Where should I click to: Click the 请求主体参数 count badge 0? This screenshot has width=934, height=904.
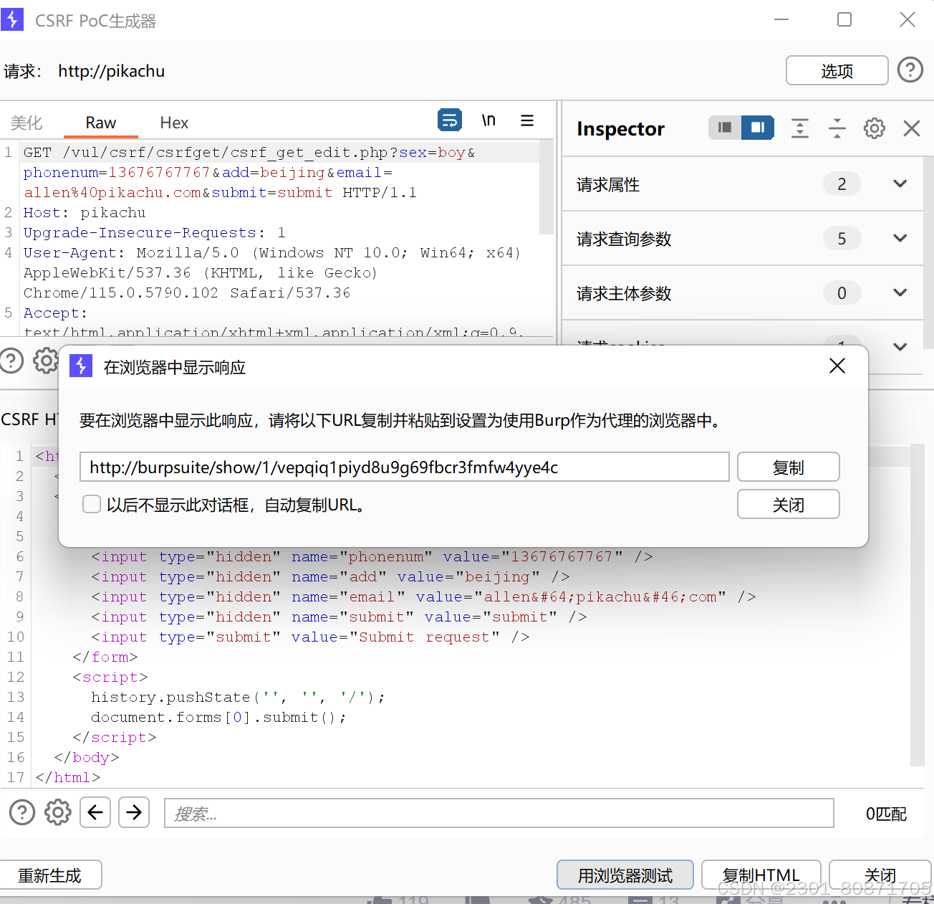842,293
